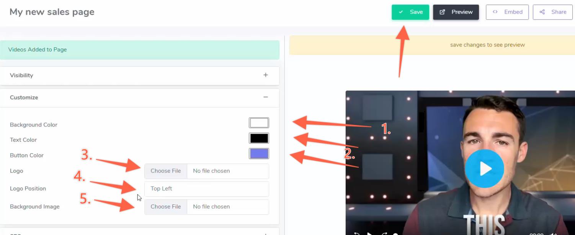The width and height of the screenshot is (575, 235).
Task: Click the 'Background Image' label
Action: pyautogui.click(x=35, y=206)
